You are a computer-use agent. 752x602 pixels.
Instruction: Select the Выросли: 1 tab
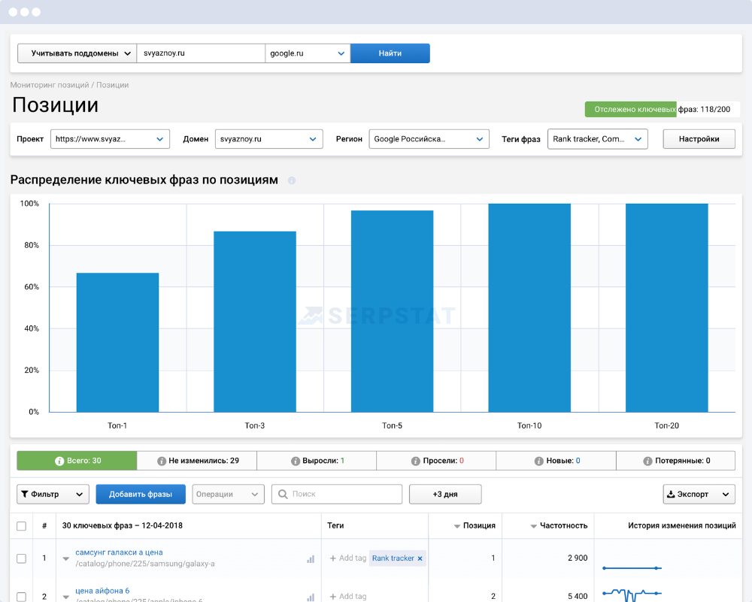317,461
